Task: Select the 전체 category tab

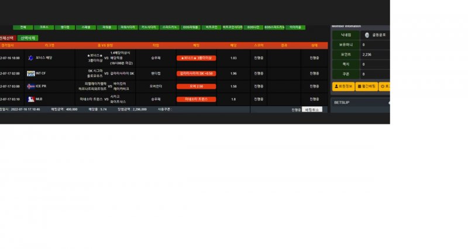Action: point(23,27)
